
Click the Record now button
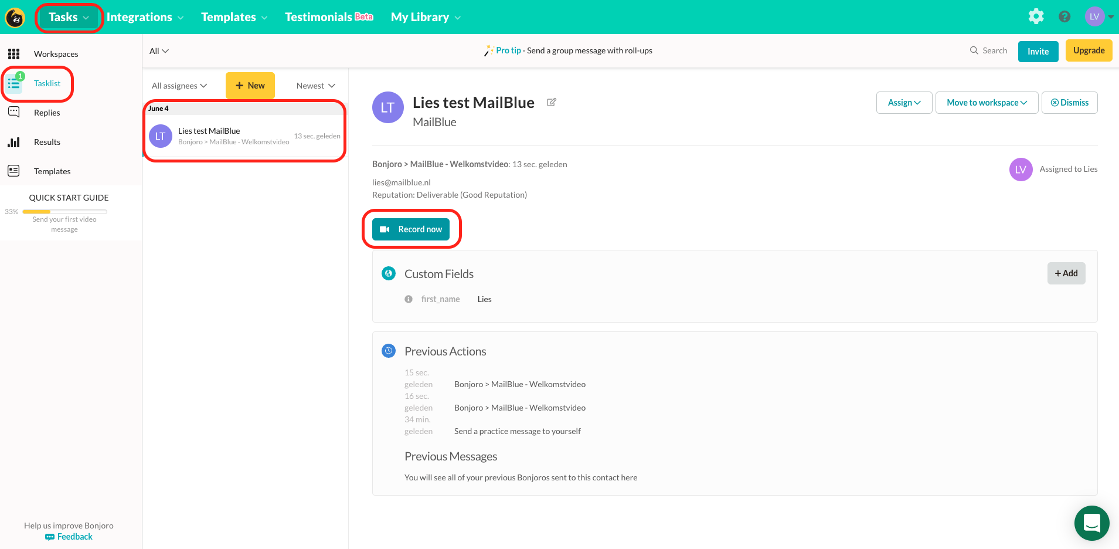point(411,229)
